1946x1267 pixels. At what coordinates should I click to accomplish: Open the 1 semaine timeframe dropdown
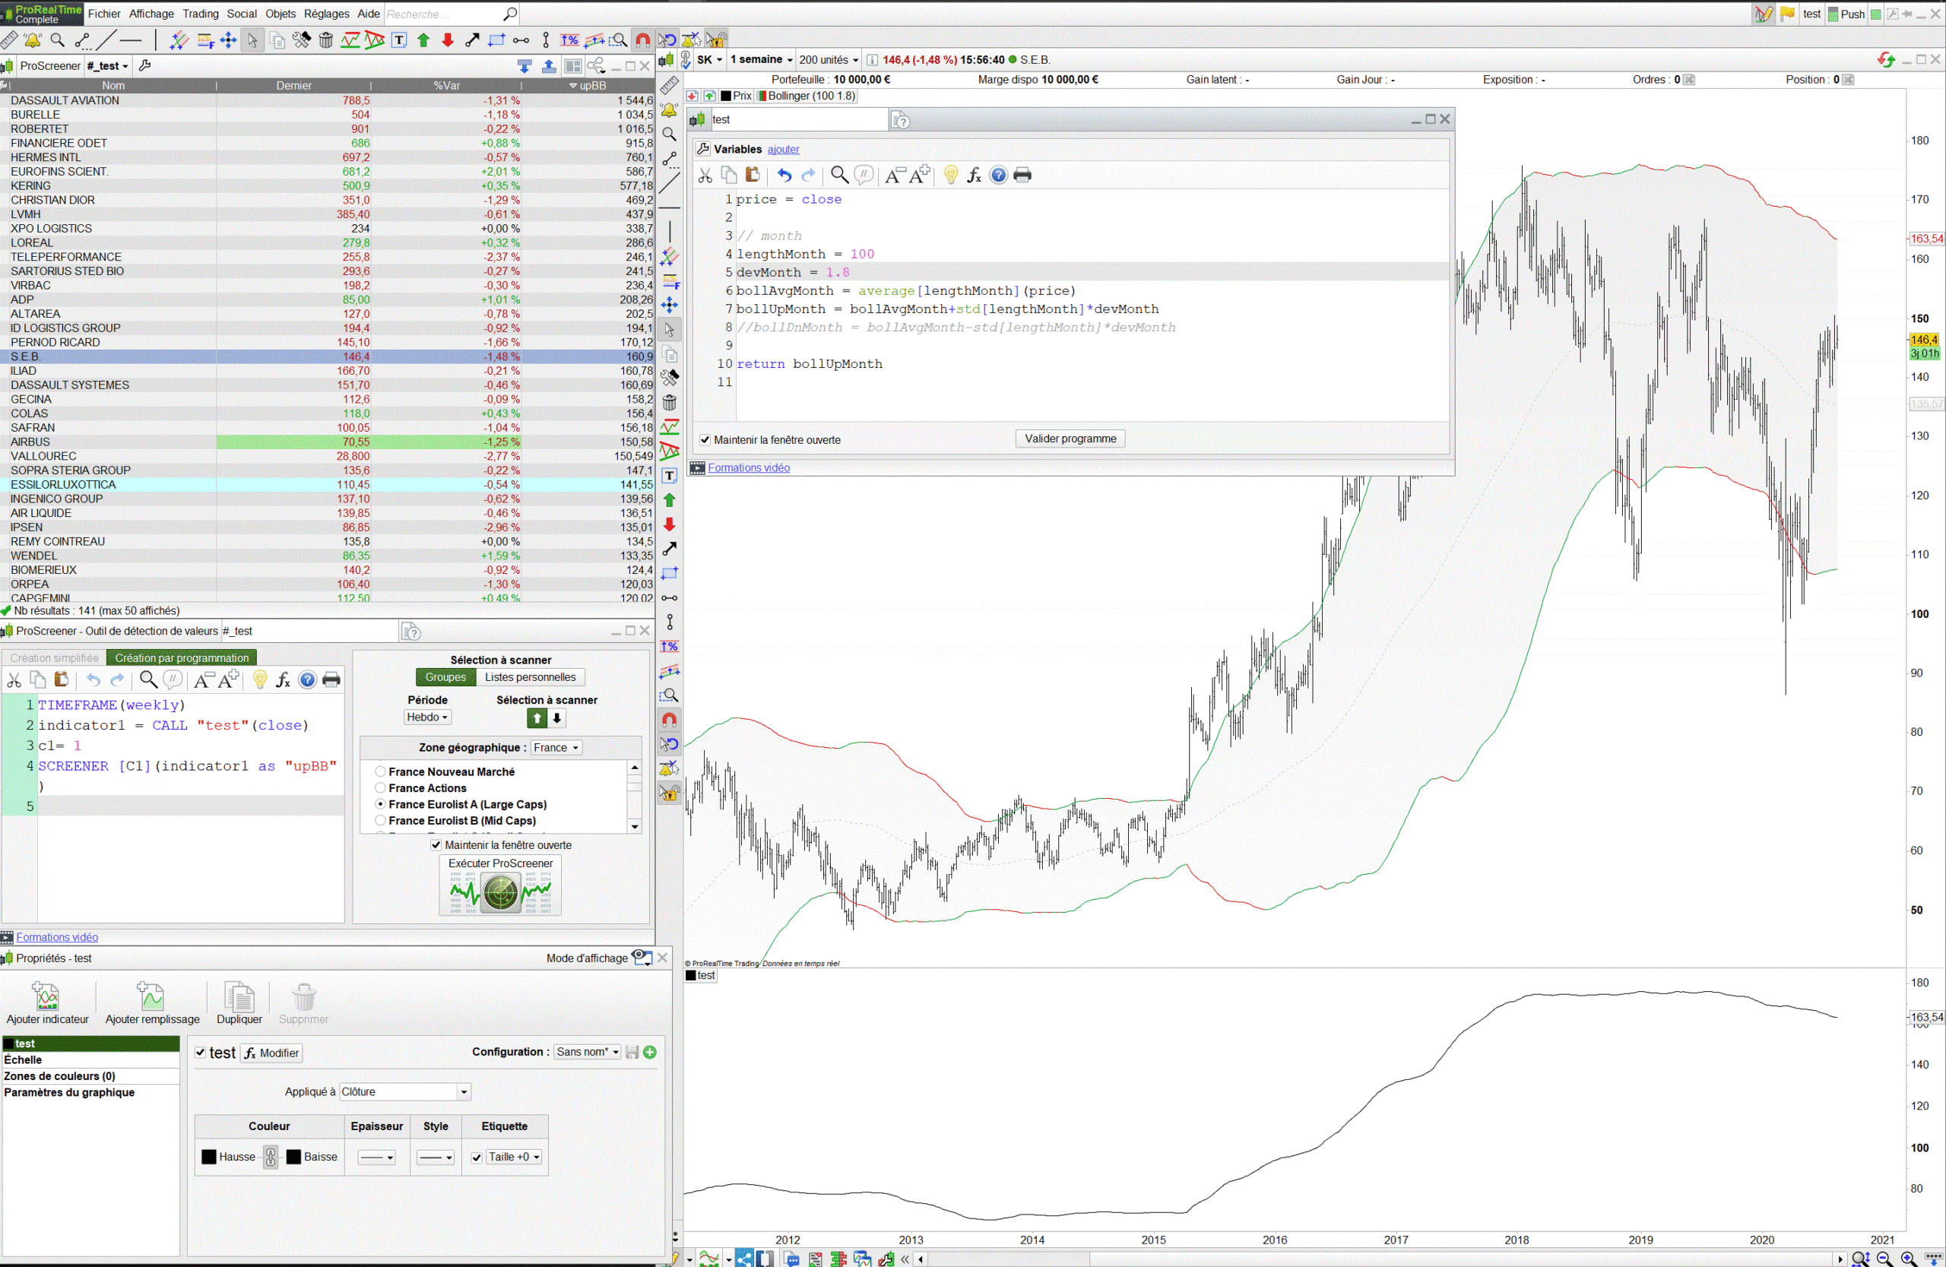[761, 60]
